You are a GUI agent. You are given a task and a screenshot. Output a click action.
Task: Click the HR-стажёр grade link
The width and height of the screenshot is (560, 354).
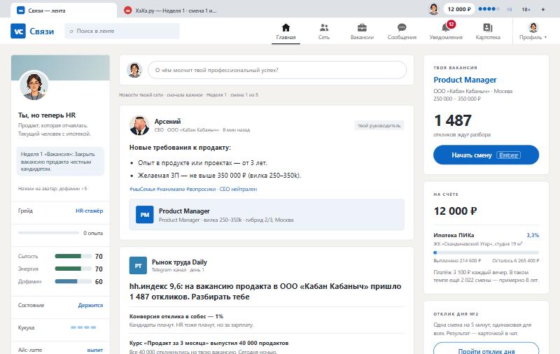pyautogui.click(x=90, y=211)
